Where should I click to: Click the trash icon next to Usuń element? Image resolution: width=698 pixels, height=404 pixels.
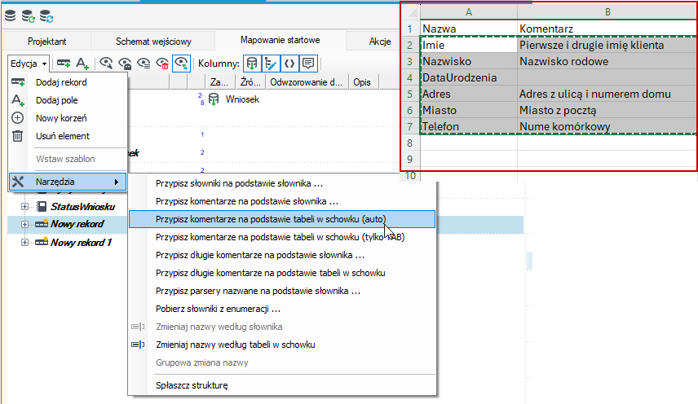(x=17, y=136)
